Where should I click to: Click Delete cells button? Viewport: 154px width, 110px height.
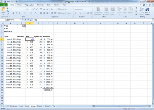click(x=125, y=11)
